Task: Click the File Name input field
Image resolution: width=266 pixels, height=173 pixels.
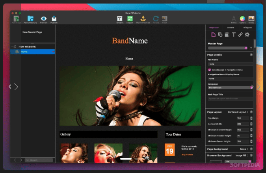Action: pyautogui.click(x=231, y=64)
